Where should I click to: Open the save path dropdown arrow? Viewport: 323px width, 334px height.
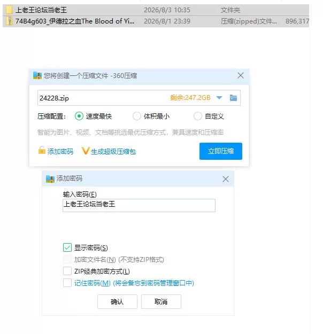[x=219, y=98]
